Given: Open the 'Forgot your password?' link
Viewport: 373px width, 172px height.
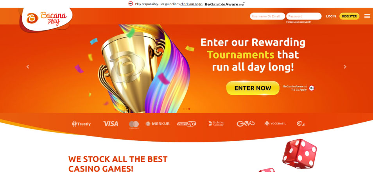Looking at the screenshot, I should click(298, 22).
